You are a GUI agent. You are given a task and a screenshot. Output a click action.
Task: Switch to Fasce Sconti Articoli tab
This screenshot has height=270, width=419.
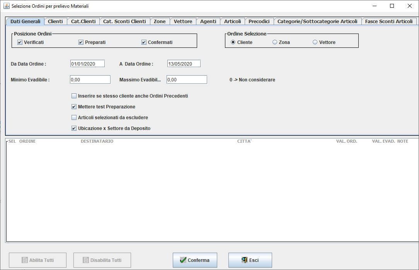point(389,22)
